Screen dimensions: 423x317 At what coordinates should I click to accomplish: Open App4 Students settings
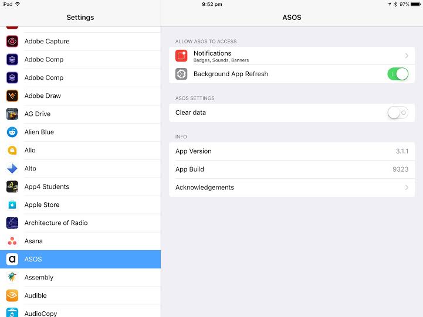80,187
